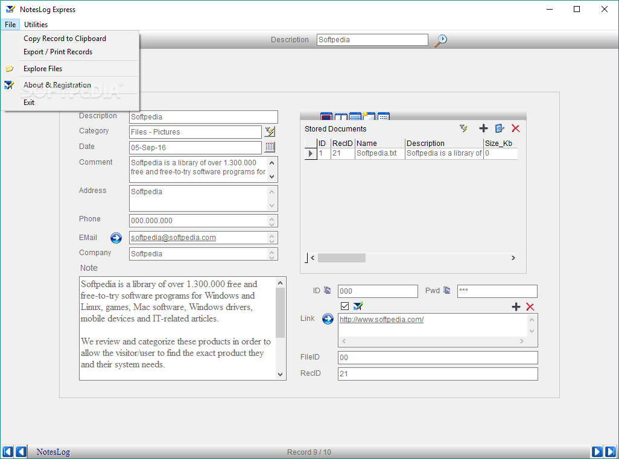
Task: Click the blue arrow icon next to Link
Action: click(x=328, y=318)
